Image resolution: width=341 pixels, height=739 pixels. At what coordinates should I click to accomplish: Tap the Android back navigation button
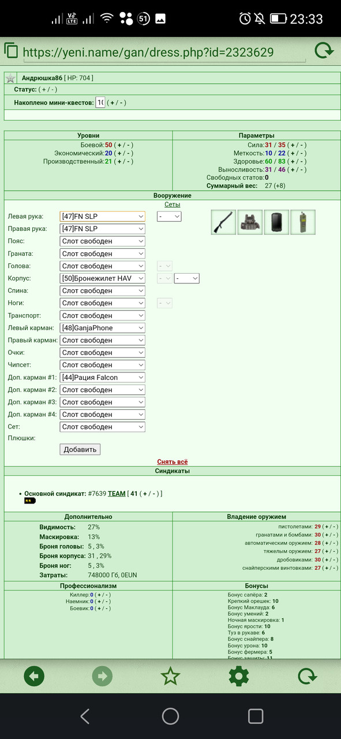point(85,716)
